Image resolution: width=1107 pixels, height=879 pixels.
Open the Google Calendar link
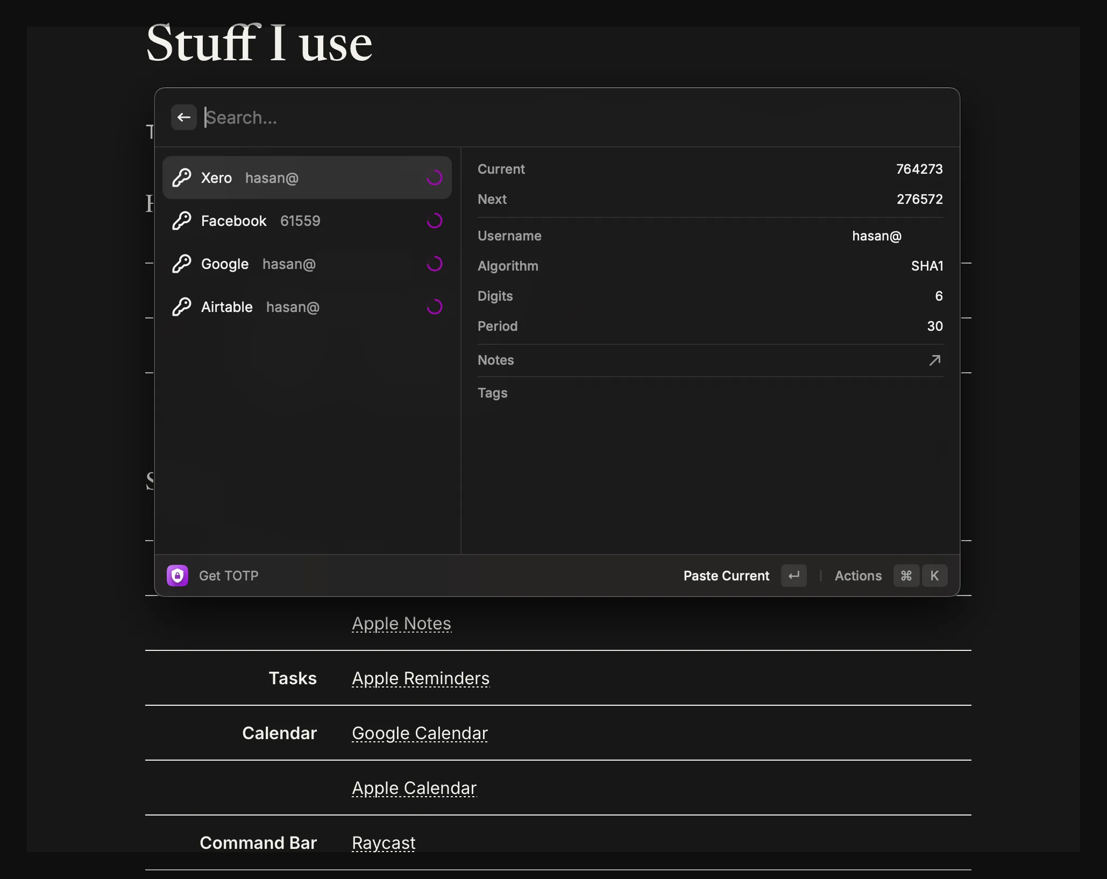pos(420,733)
